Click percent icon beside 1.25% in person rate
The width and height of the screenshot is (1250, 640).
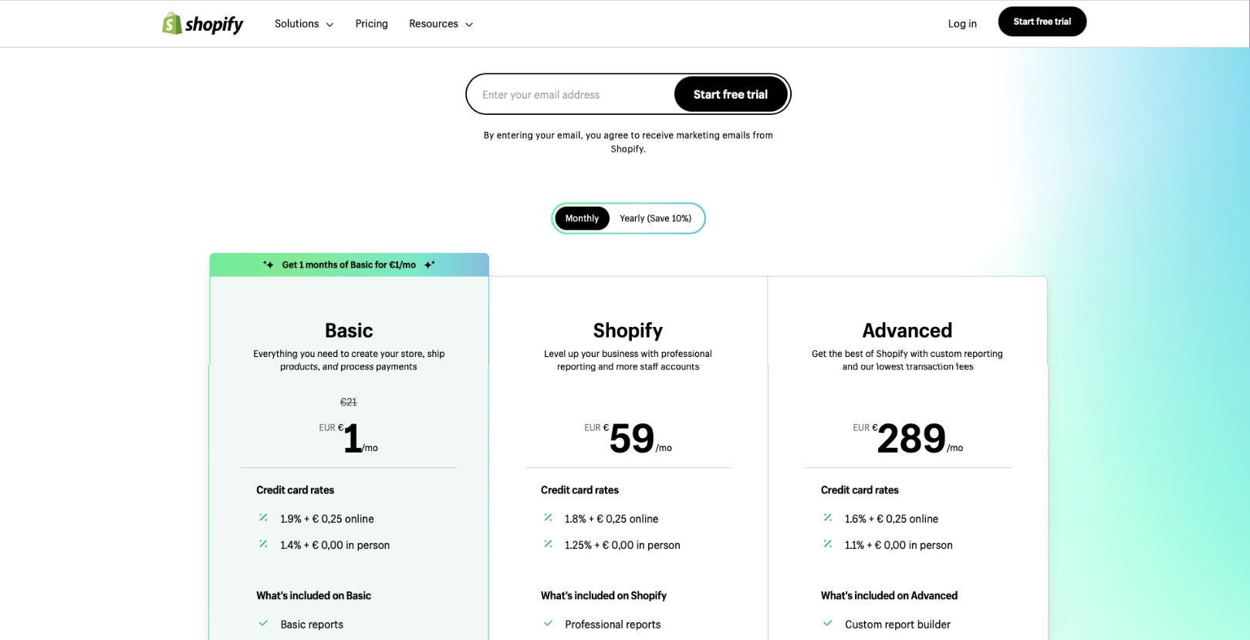coord(548,544)
